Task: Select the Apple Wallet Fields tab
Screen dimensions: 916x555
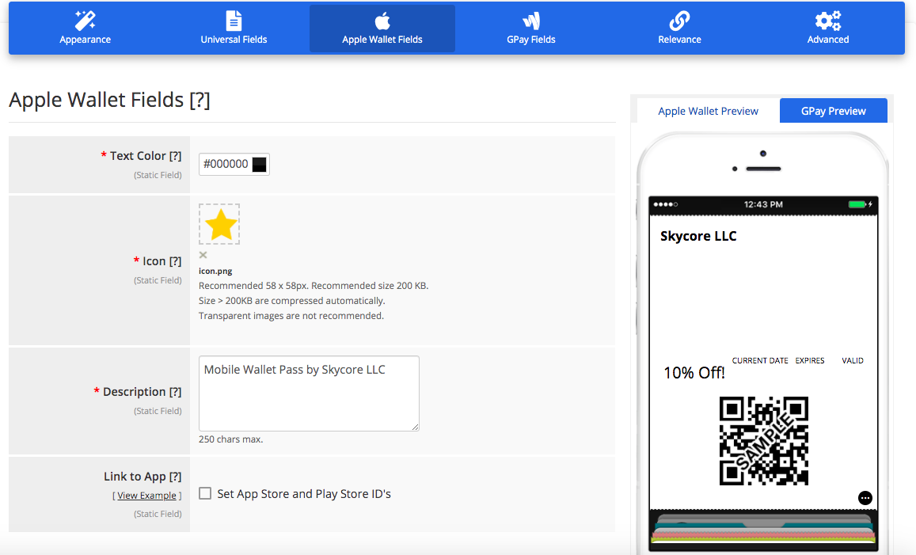Action: tap(382, 28)
